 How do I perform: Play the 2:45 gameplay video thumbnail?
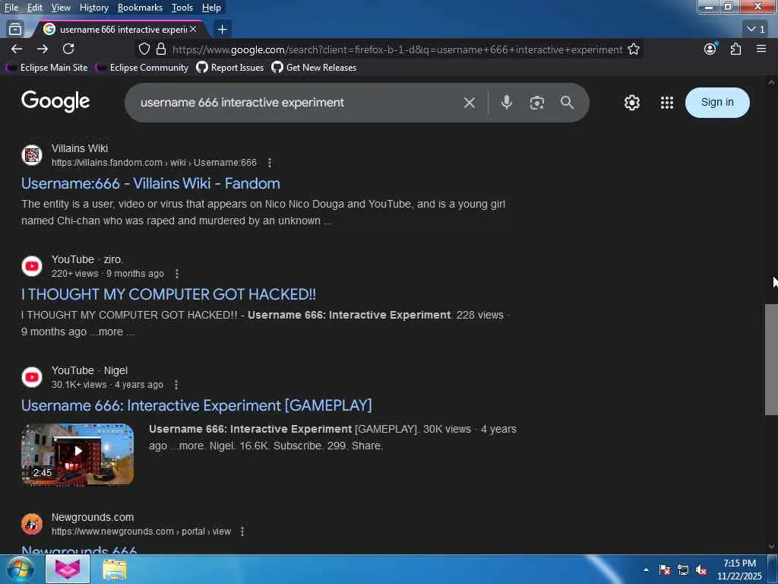(x=77, y=454)
